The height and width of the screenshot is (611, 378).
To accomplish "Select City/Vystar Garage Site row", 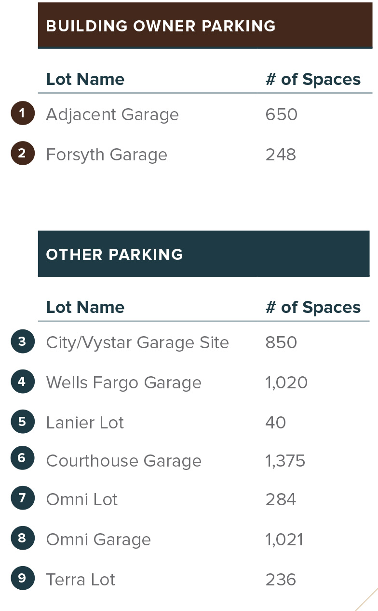I will point(137,343).
